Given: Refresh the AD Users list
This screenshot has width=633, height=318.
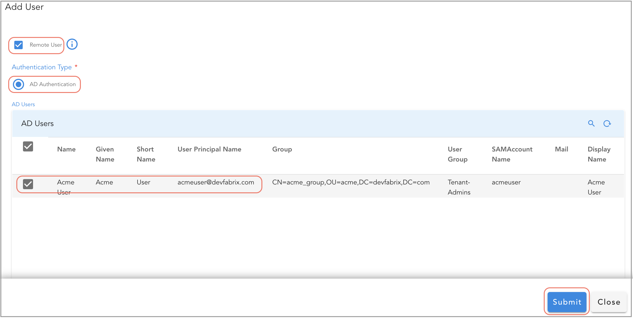Looking at the screenshot, I should 607,124.
